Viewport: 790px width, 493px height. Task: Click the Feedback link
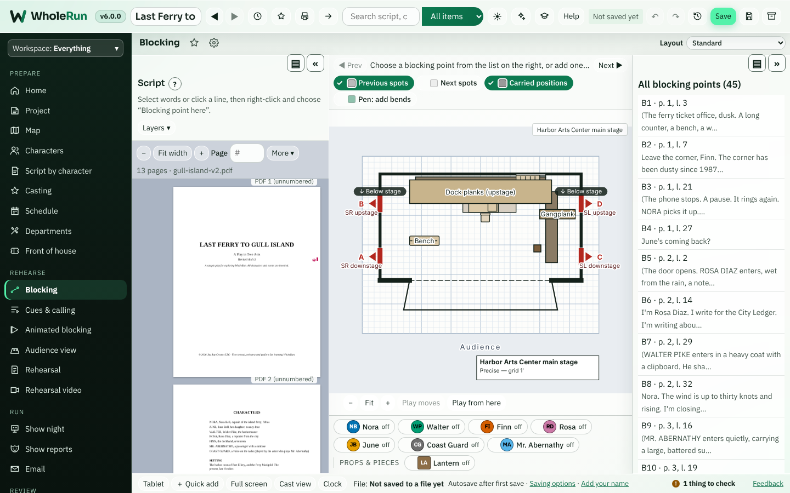[x=768, y=484]
